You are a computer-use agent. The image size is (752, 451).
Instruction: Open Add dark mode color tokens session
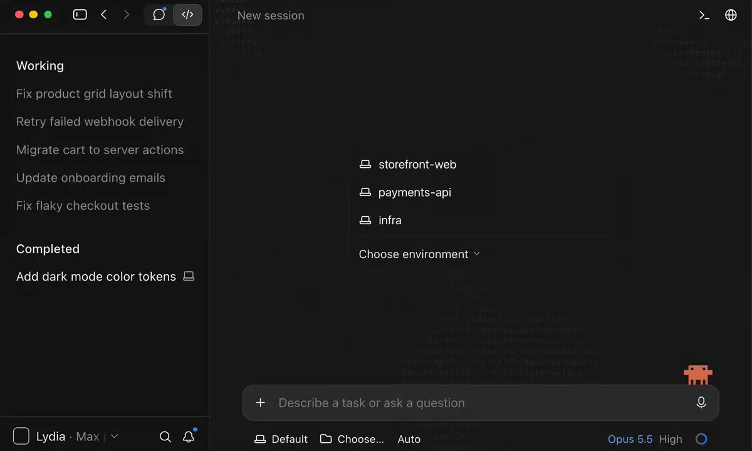[96, 276]
